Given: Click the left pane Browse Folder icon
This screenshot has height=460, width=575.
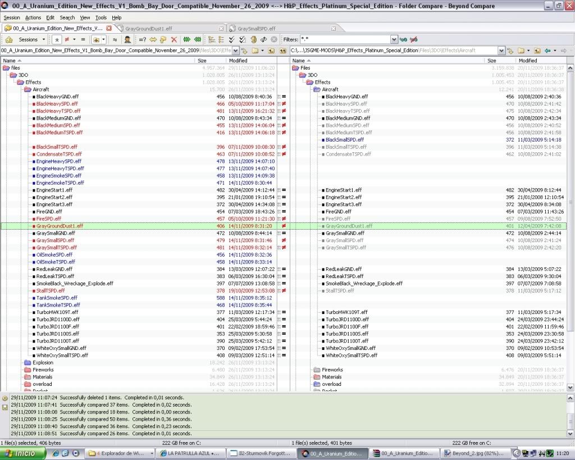Looking at the screenshot, I should click(255, 51).
